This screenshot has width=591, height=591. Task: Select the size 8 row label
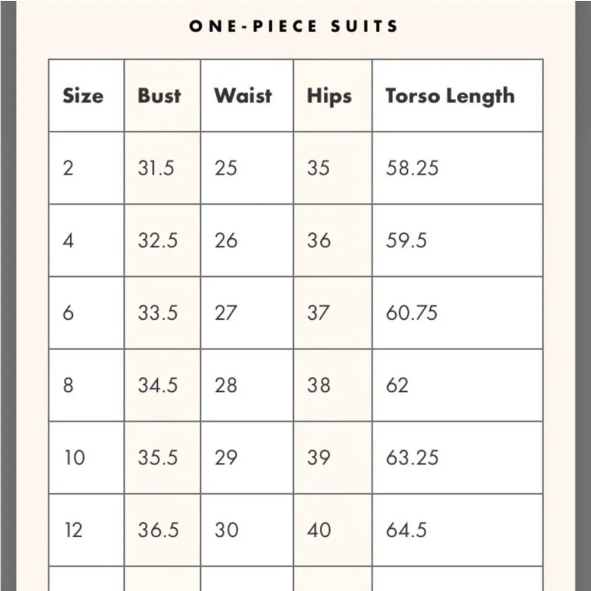pos(69,385)
